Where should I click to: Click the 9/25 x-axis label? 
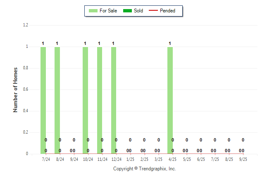pos(243,159)
